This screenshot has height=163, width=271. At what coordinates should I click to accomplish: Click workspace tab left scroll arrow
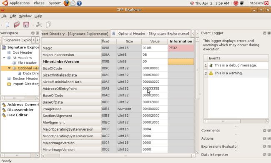33,40
